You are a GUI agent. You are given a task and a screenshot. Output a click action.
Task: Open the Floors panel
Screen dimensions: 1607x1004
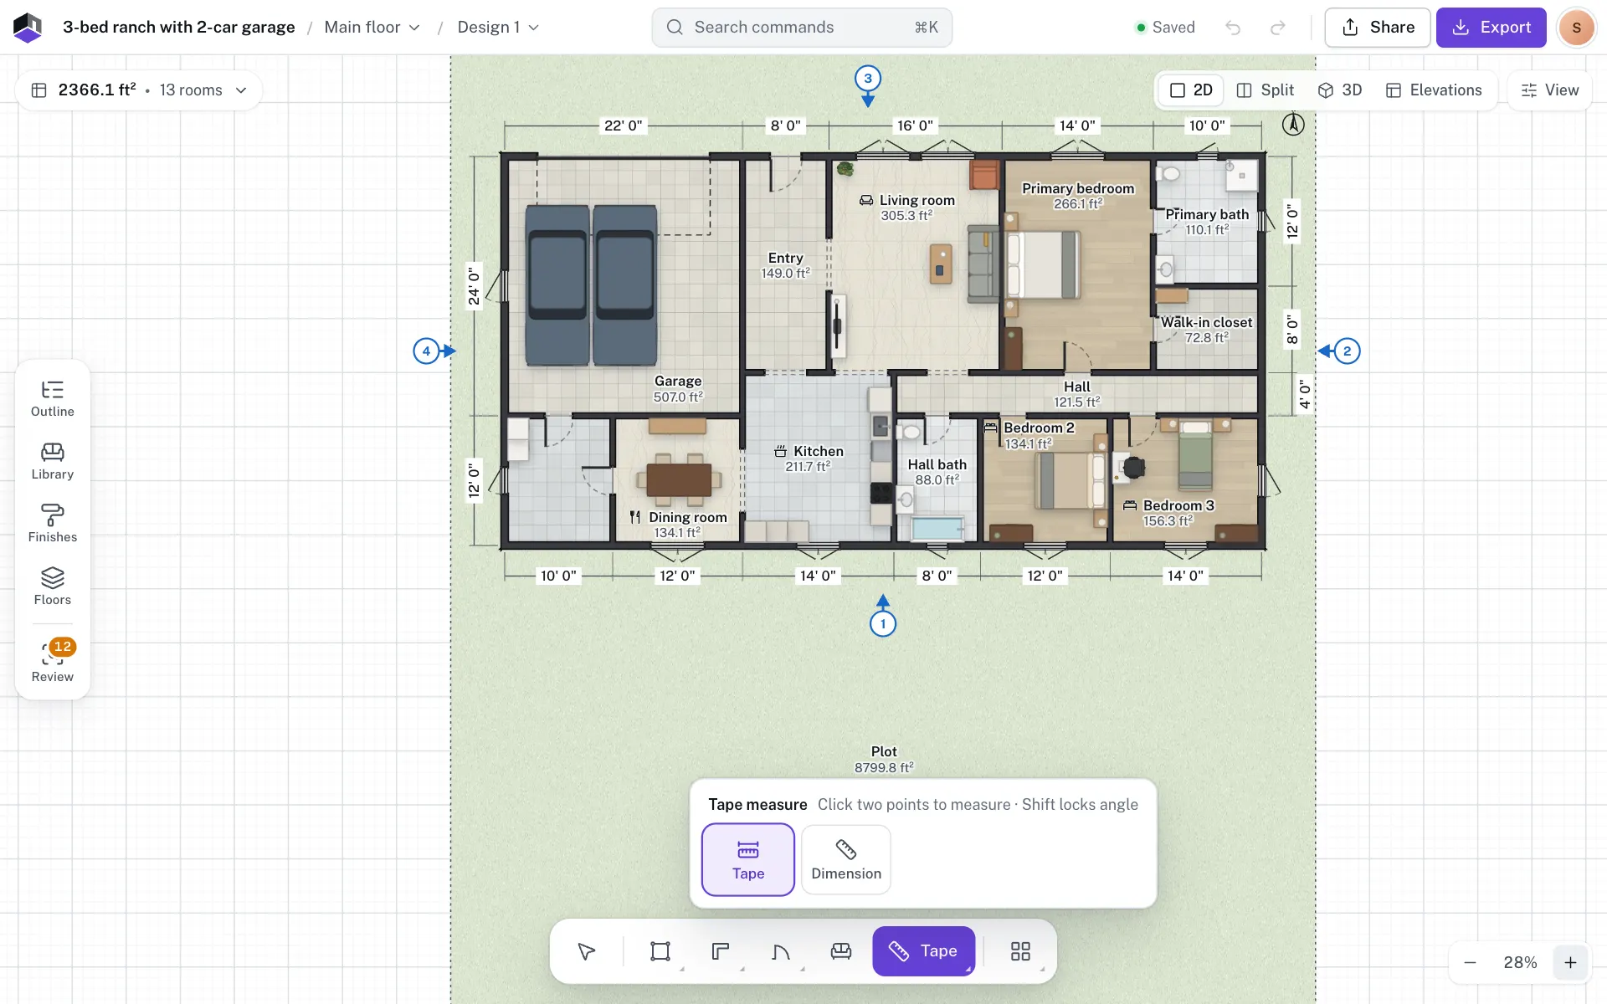(x=53, y=587)
